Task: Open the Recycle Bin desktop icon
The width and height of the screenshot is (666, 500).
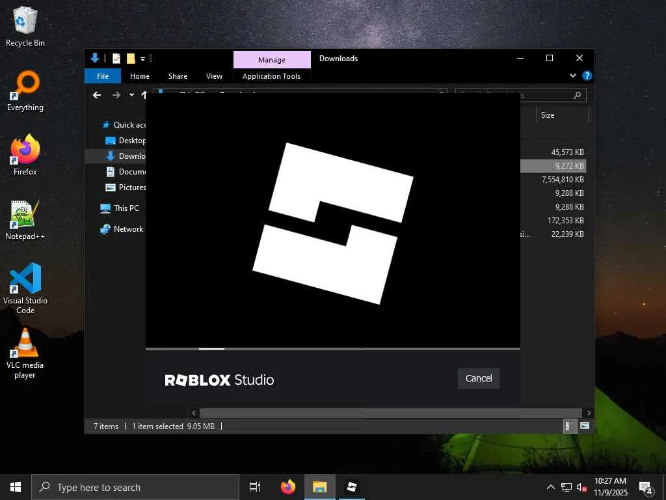Action: point(25,26)
